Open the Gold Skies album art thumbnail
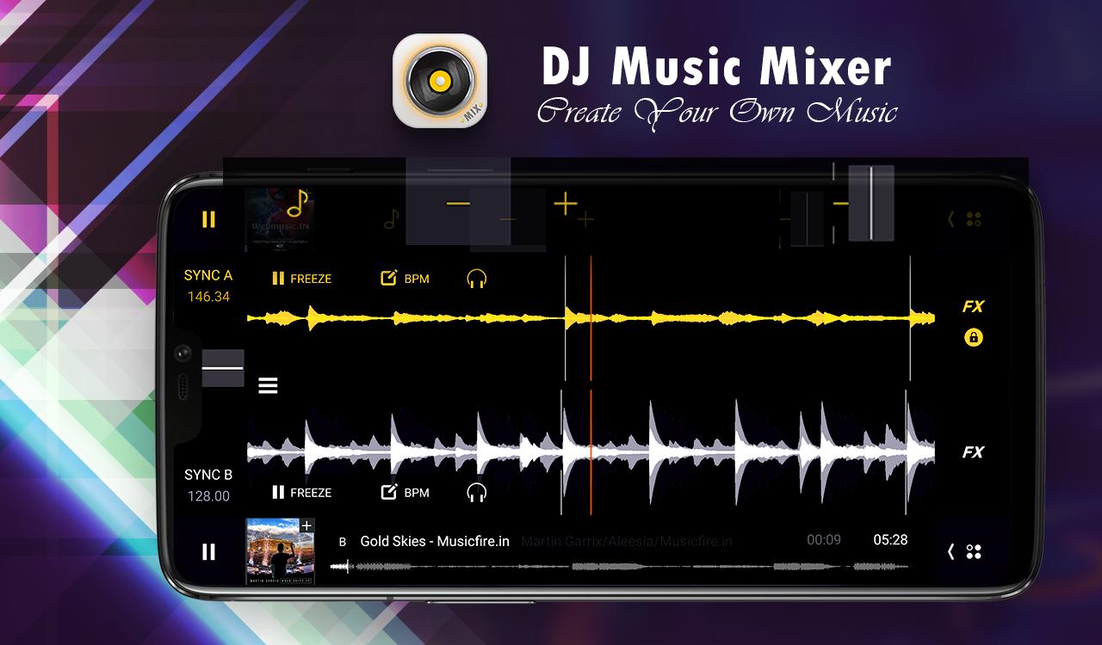1102x645 pixels. (x=280, y=551)
